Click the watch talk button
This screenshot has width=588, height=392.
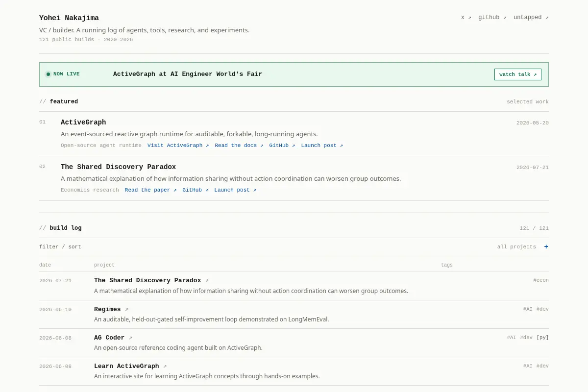(x=518, y=74)
